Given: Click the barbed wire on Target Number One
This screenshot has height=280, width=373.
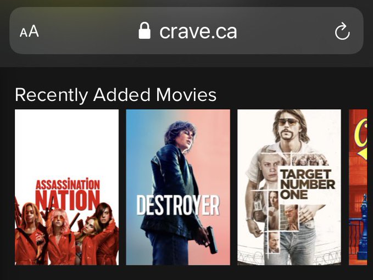Looking at the screenshot, I should click(x=289, y=255).
